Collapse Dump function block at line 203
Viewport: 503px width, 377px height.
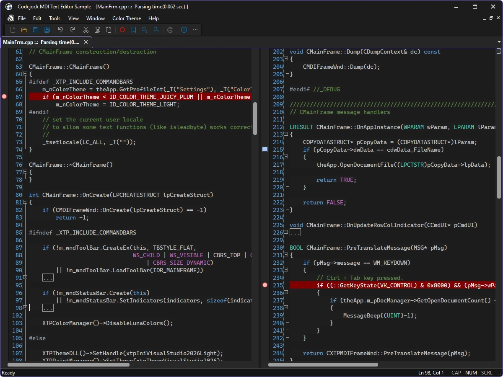click(x=286, y=59)
